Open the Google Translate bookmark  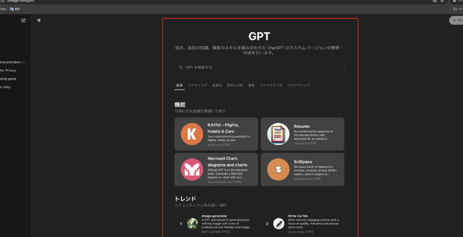point(15,9)
